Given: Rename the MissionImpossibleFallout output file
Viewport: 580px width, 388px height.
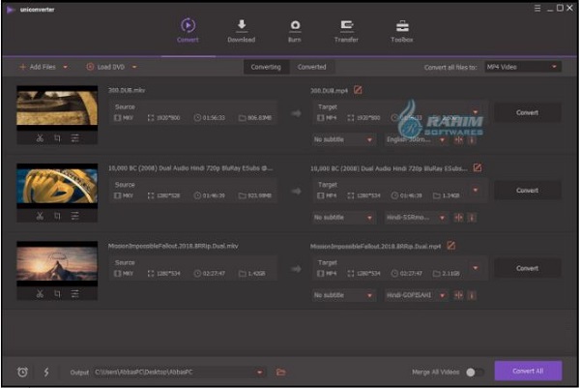Looking at the screenshot, I should tap(450, 246).
